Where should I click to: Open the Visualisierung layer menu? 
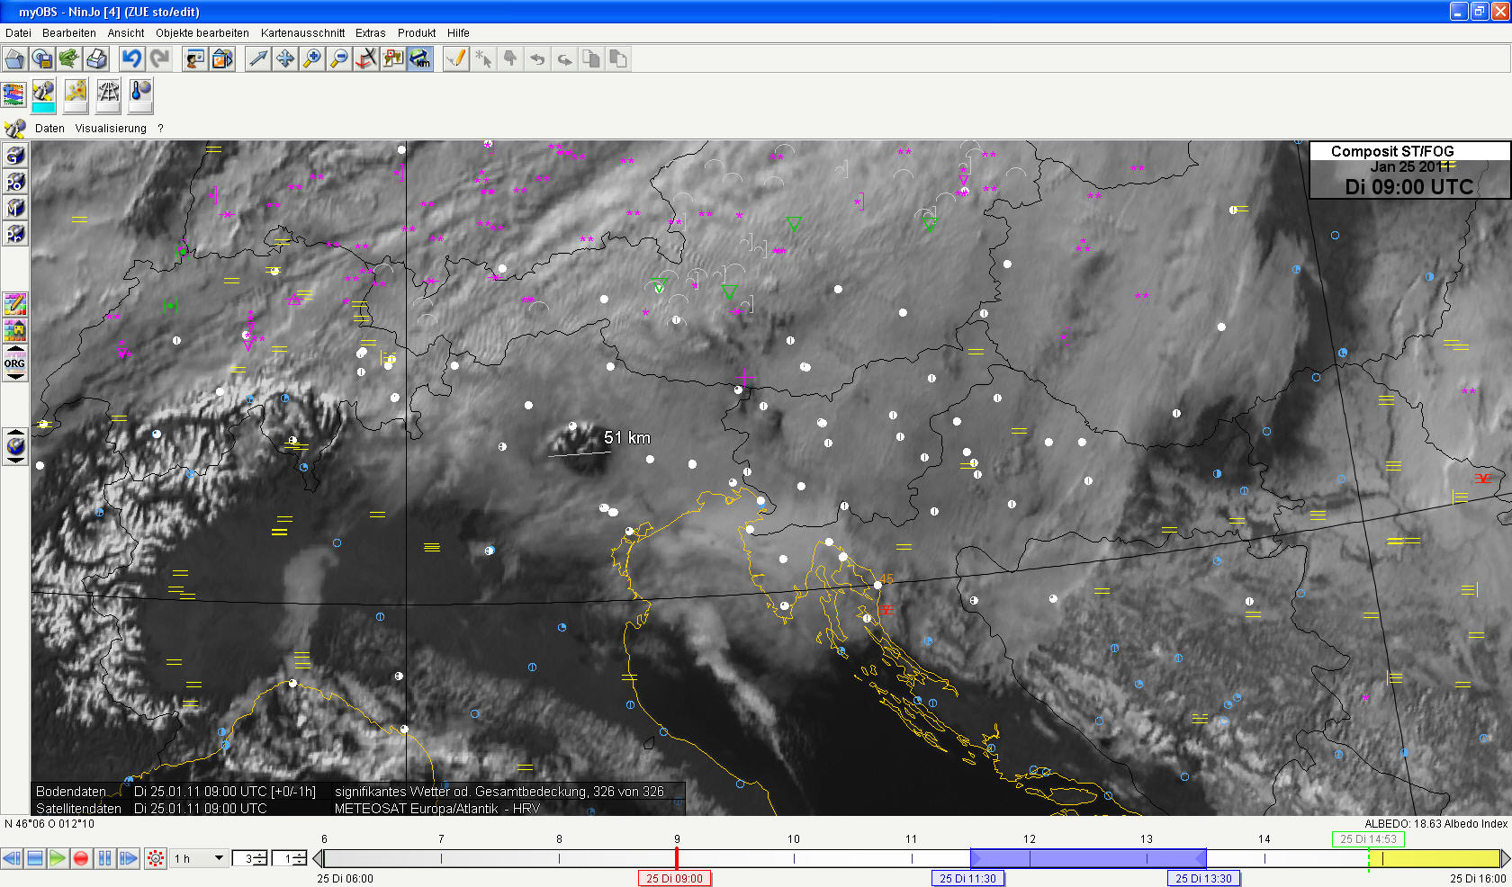[x=111, y=129]
